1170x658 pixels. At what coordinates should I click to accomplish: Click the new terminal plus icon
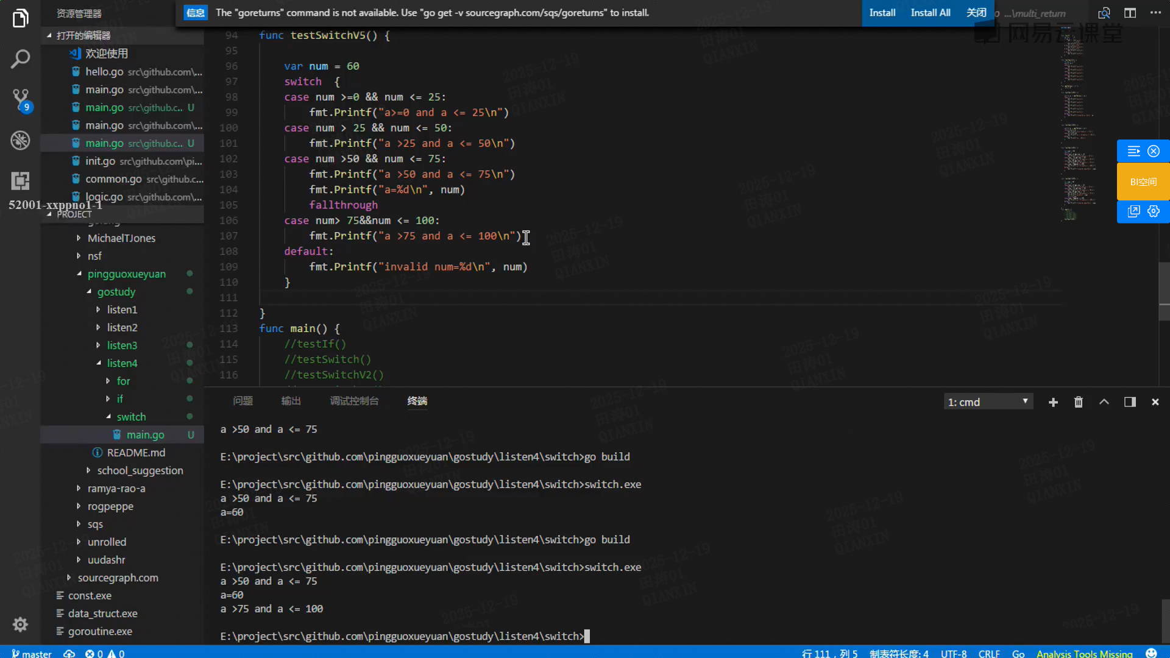click(1053, 402)
